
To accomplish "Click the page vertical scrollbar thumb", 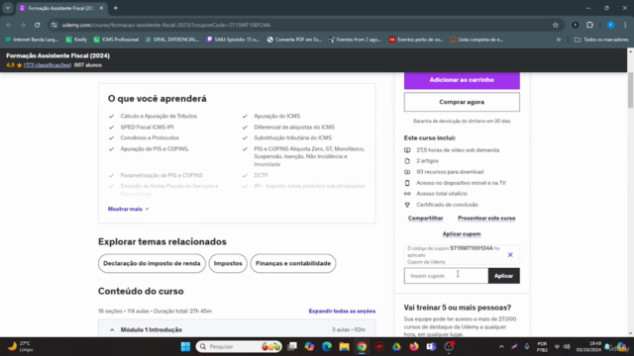I will [630, 90].
